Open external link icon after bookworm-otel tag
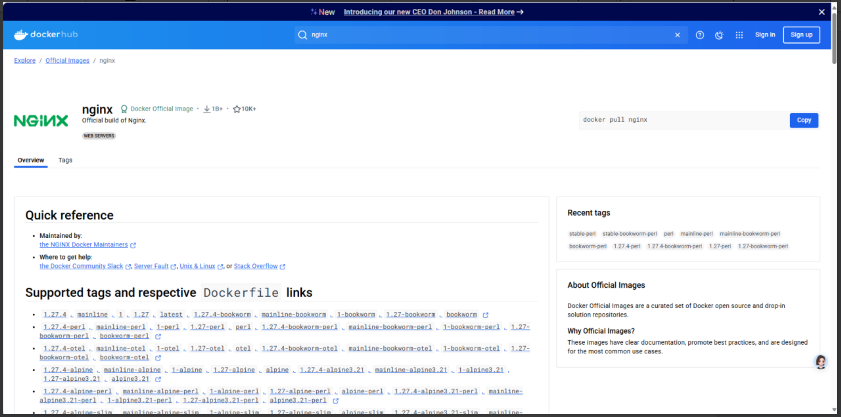This screenshot has height=417, width=841. click(158, 358)
